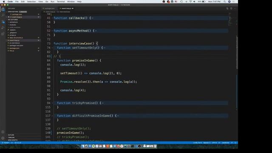The width and height of the screenshot is (272, 153).
Task: Open data-structures.js in the Explorer tree
Action: pyautogui.click(x=16, y=38)
